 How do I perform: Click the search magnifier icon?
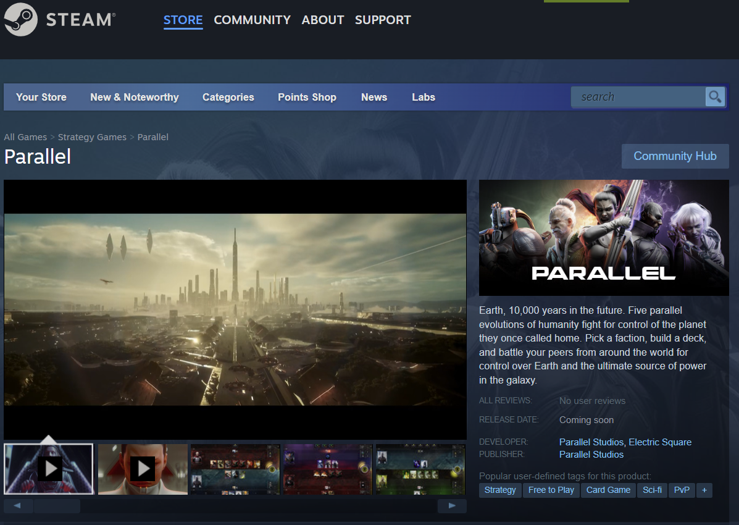pyautogui.click(x=715, y=97)
